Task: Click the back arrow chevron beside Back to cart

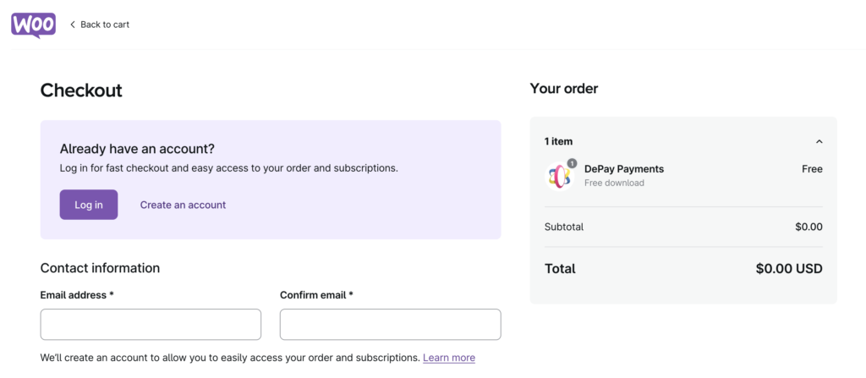Action: 73,25
